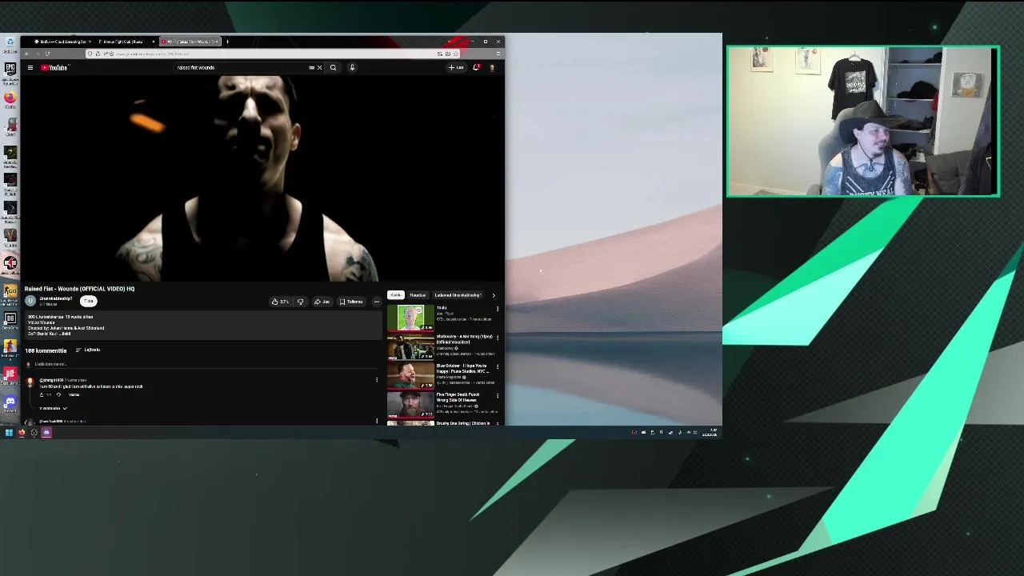Open the Unsinkableship1 channel name link
1024x576 pixels.
tap(56, 298)
